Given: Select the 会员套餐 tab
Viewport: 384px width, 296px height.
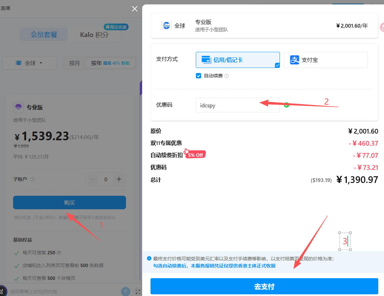Looking at the screenshot, I should 44,35.
